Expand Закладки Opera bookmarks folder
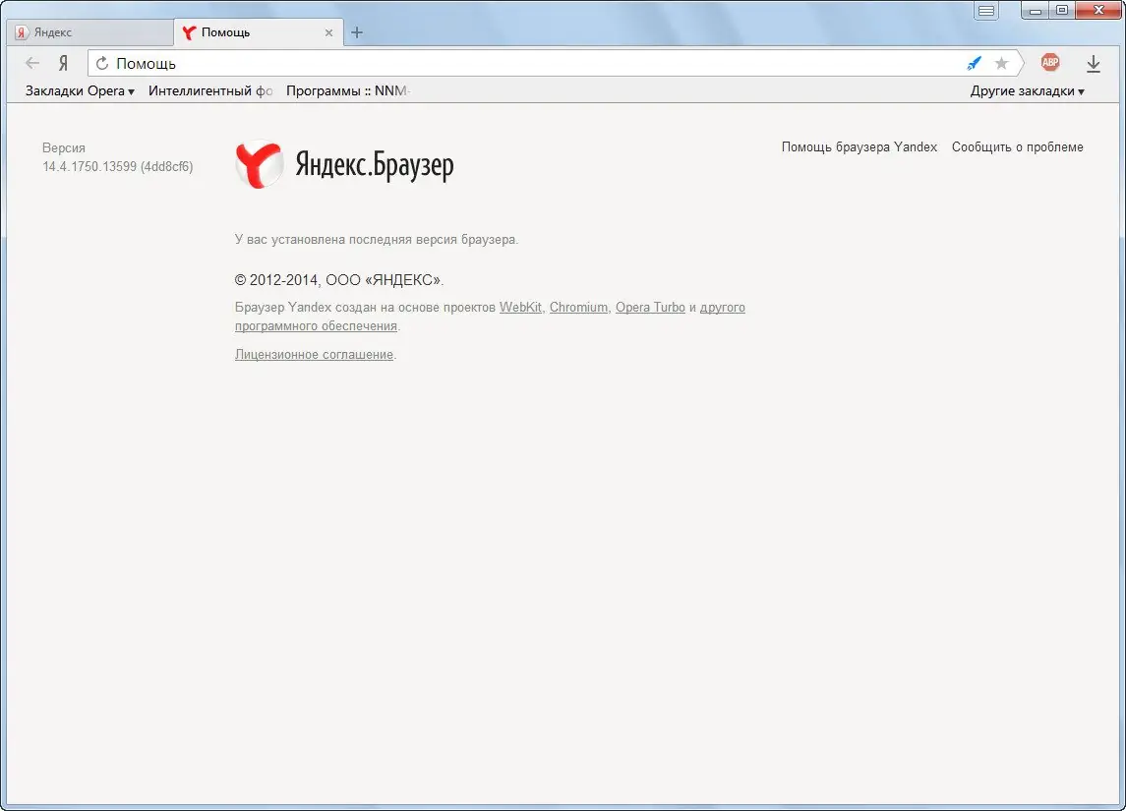The height and width of the screenshot is (811, 1126). 80,91
